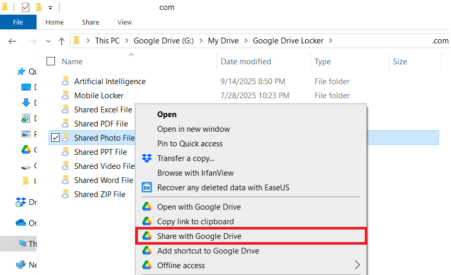Click the Back navigation arrow

pyautogui.click(x=13, y=41)
